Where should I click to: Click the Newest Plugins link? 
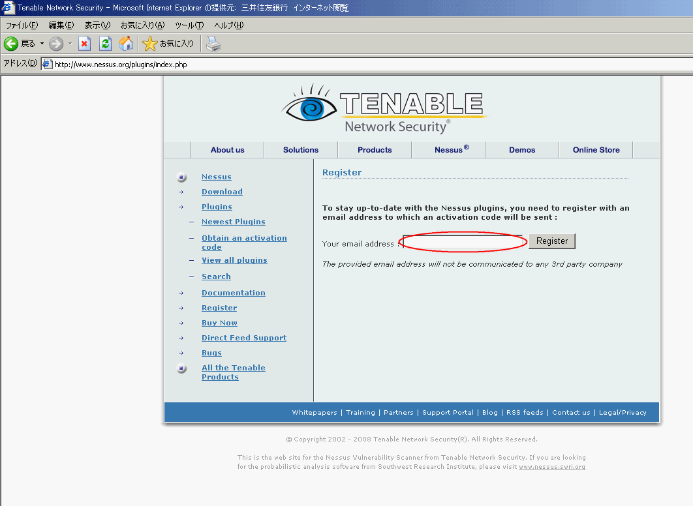coord(234,222)
